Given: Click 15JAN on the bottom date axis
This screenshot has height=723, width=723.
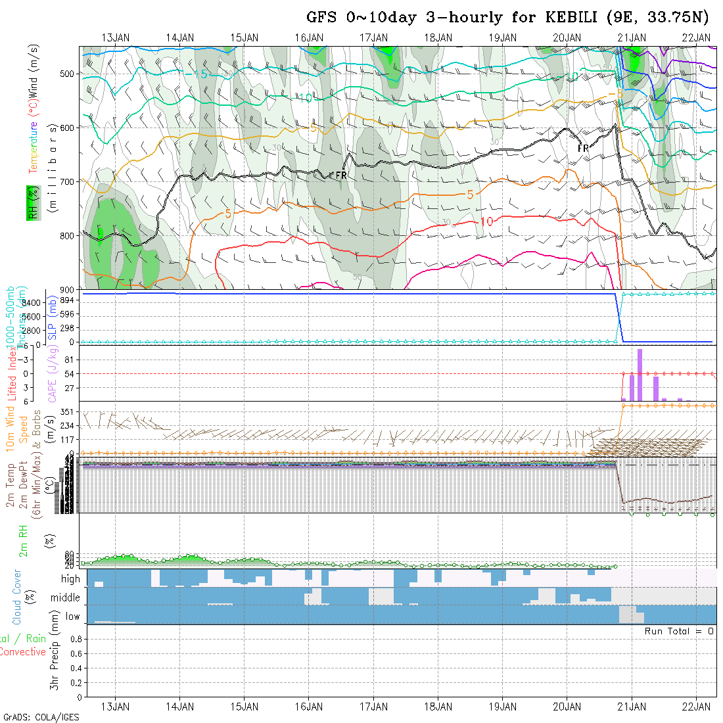Looking at the screenshot, I should [x=245, y=707].
